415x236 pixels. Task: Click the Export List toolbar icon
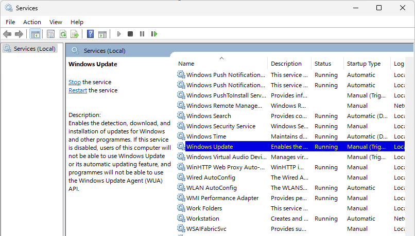coord(75,34)
